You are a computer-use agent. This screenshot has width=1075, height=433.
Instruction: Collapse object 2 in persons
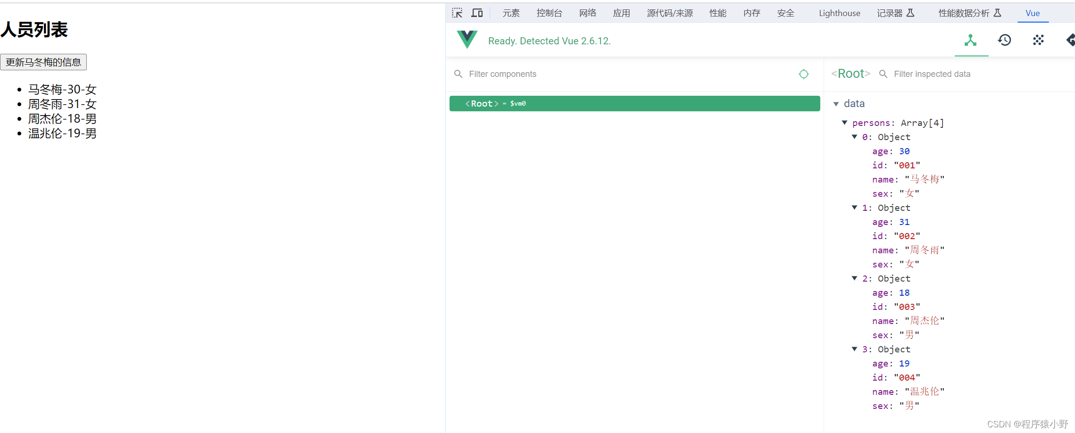tap(854, 278)
